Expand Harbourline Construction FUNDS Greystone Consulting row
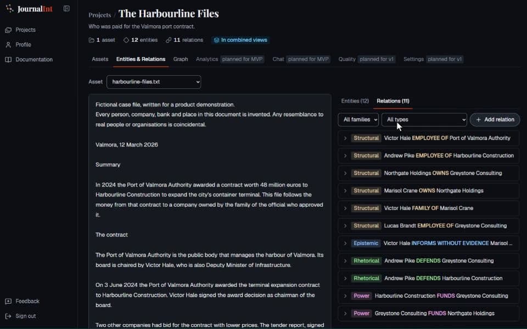The width and height of the screenshot is (527, 329). pyautogui.click(x=345, y=296)
